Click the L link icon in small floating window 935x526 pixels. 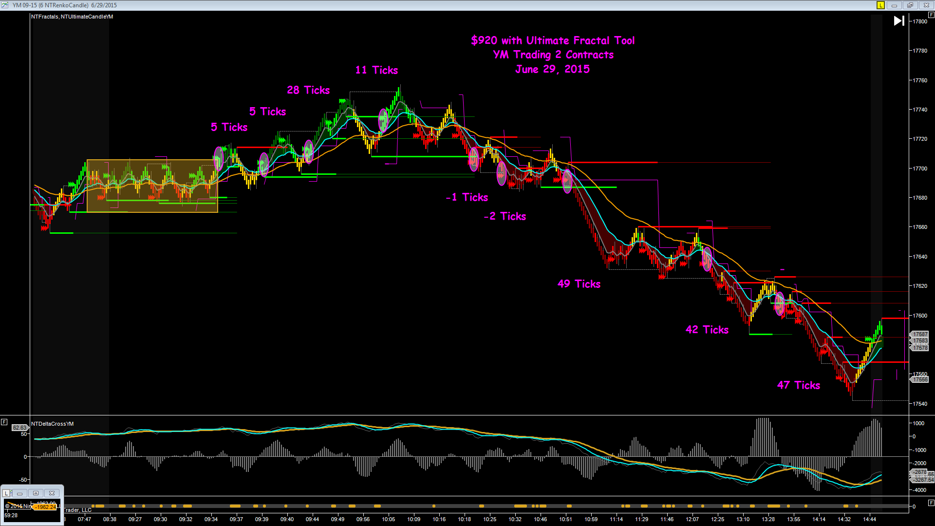click(x=7, y=493)
